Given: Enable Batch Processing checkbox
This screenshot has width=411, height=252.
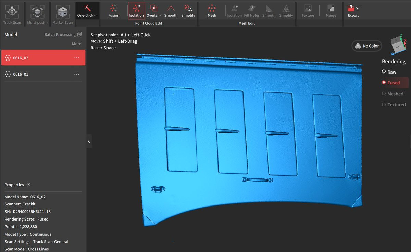Looking at the screenshot, I should 79,34.
